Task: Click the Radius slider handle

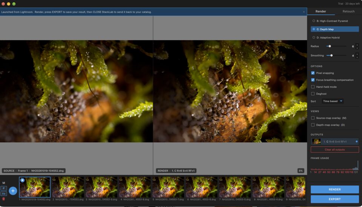Action: point(330,46)
